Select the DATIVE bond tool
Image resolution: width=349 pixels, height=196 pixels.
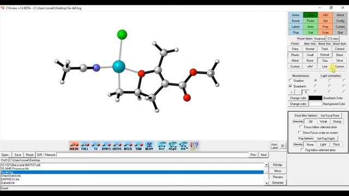point(117,146)
